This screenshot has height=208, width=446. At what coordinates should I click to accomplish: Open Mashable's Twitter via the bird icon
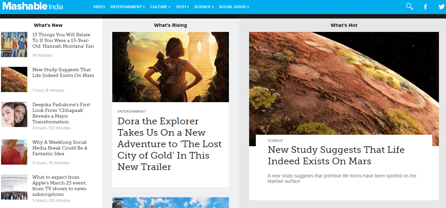pos(441,6)
